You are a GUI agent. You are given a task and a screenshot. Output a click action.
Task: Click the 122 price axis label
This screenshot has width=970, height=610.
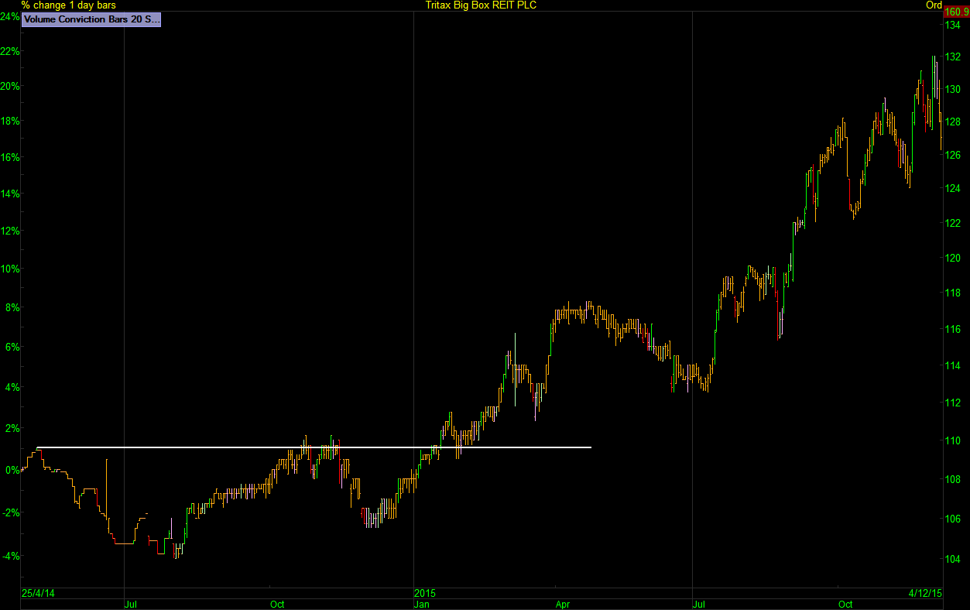click(x=952, y=223)
